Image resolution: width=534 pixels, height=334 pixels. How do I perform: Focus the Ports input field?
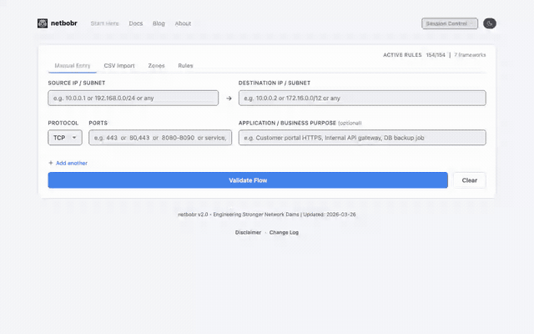click(x=160, y=138)
